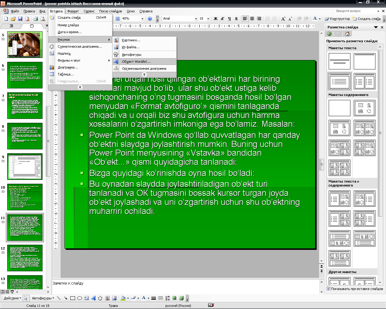The height and width of the screenshot is (309, 386).
Task: Apply drawing toolbar Font Color swatch
Action: point(144,298)
